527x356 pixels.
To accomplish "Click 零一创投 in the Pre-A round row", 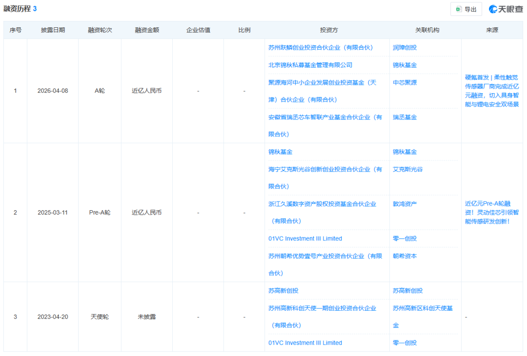I will (405, 238).
